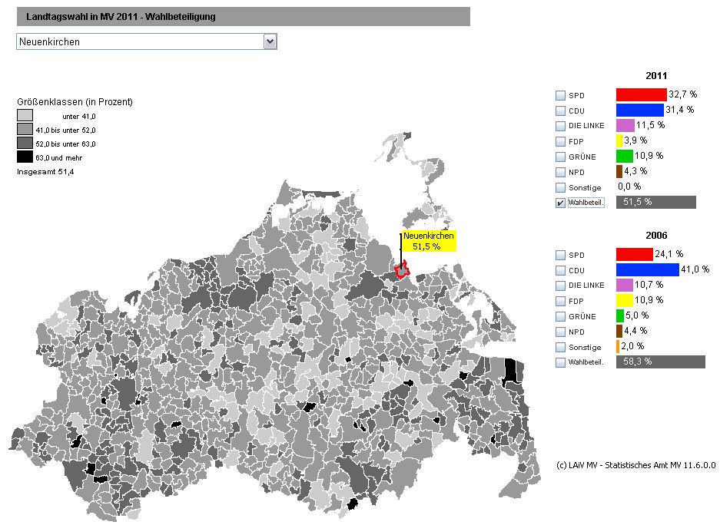
Task: Open the Neuenkirchen municipality dropdown
Action: tap(269, 42)
